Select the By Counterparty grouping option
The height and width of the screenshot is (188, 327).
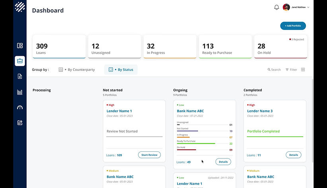tap(77, 70)
